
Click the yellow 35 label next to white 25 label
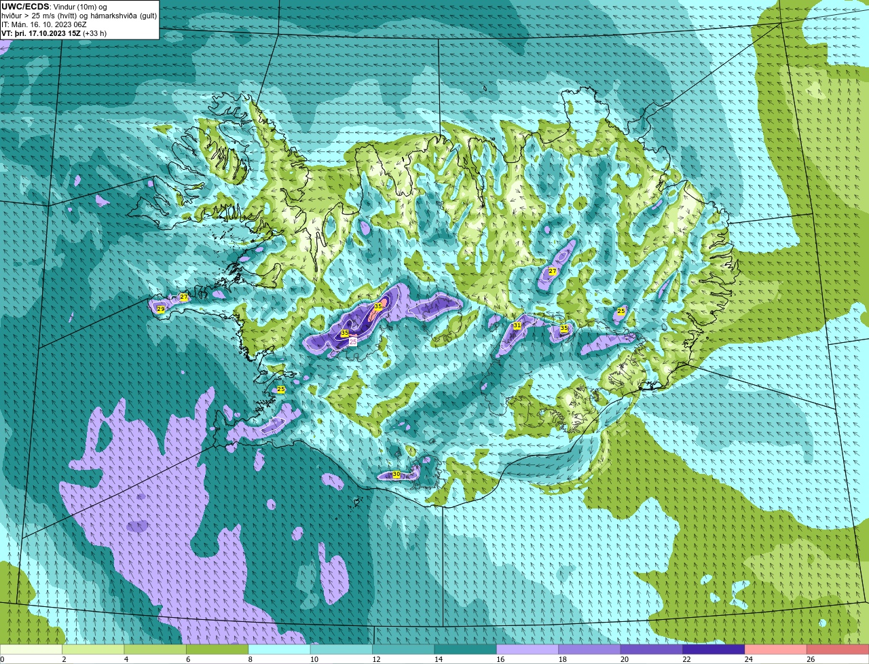[345, 333]
